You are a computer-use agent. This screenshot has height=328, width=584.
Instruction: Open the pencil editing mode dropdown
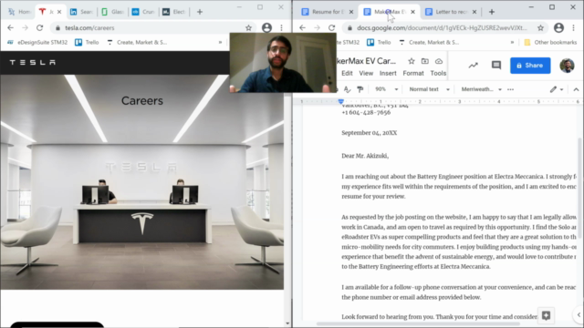(557, 89)
